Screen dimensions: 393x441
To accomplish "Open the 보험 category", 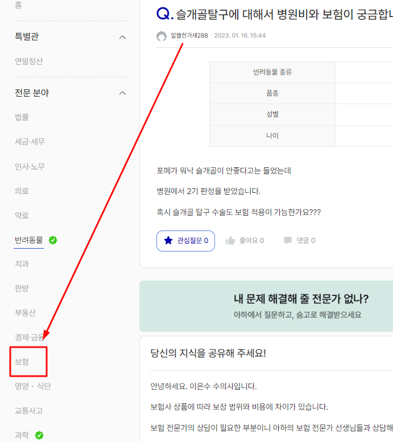I will [22, 362].
